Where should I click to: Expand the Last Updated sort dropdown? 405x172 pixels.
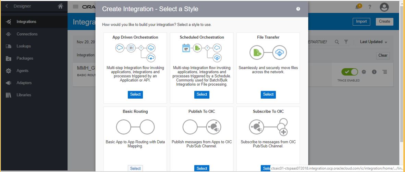373,42
